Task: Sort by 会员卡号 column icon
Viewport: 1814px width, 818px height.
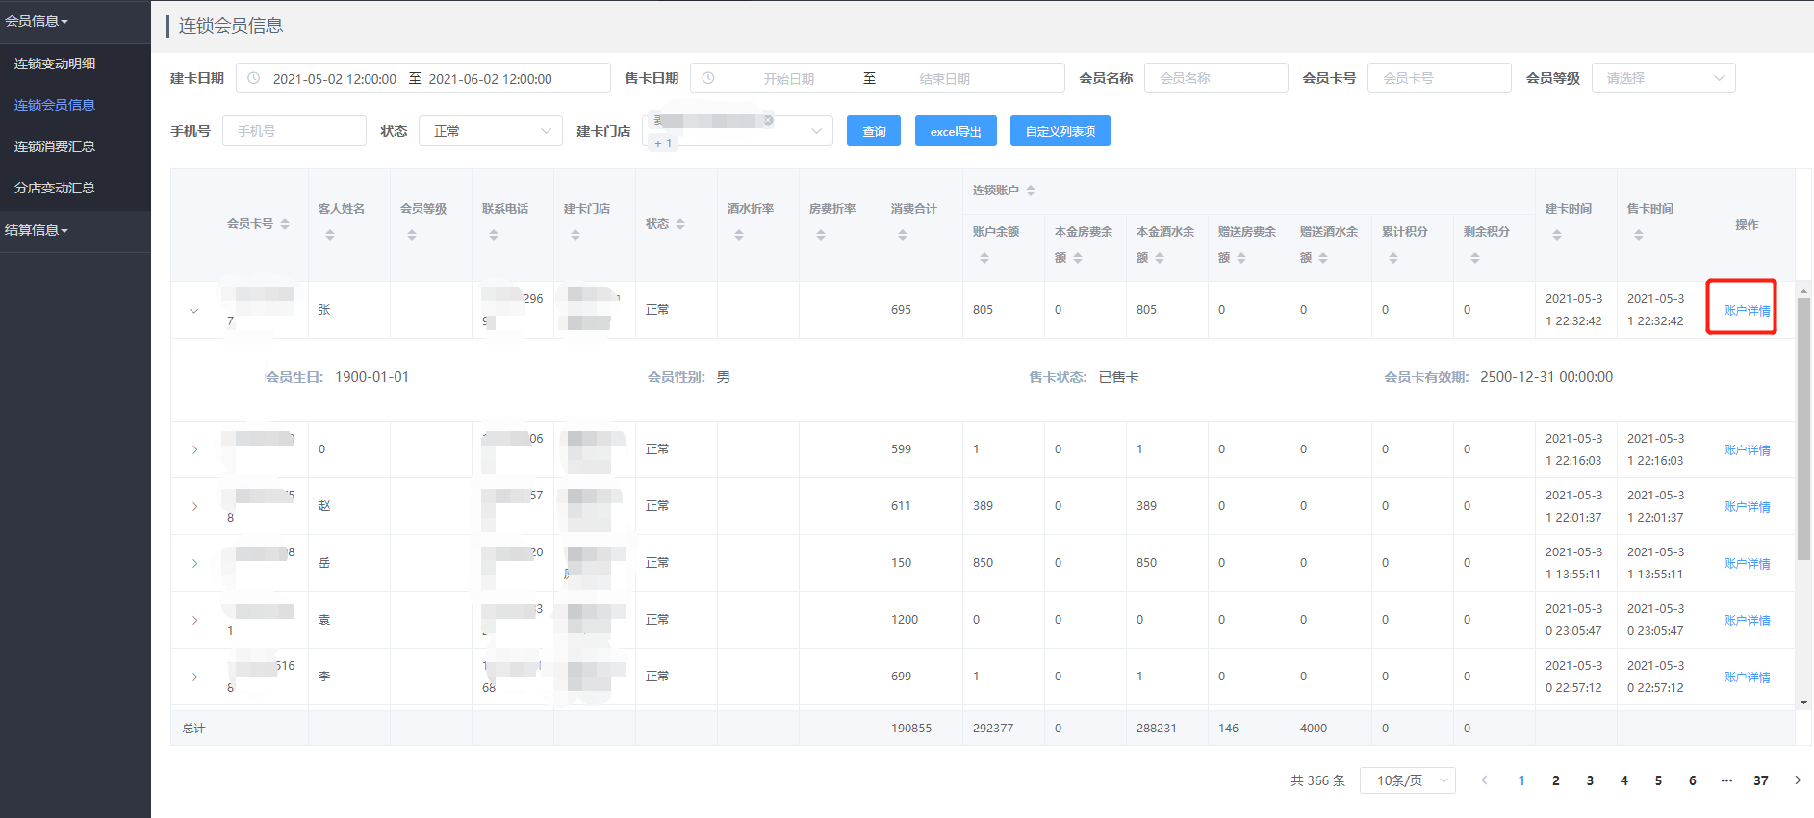Action: pyautogui.click(x=285, y=224)
